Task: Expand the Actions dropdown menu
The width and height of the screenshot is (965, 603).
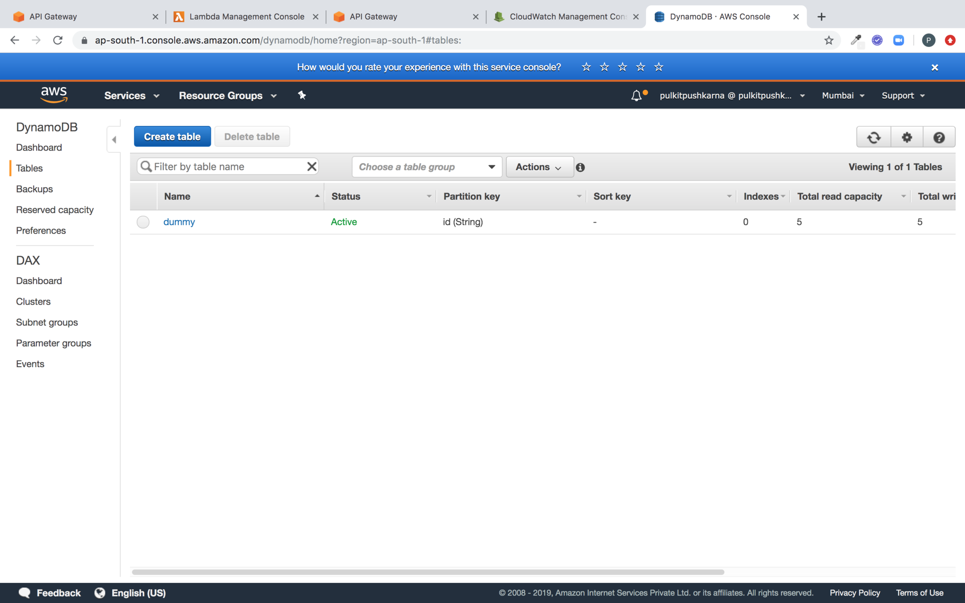Action: [x=539, y=167]
